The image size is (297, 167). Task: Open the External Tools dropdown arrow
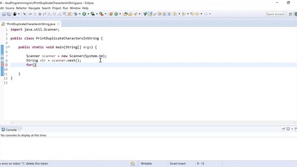(105, 14)
